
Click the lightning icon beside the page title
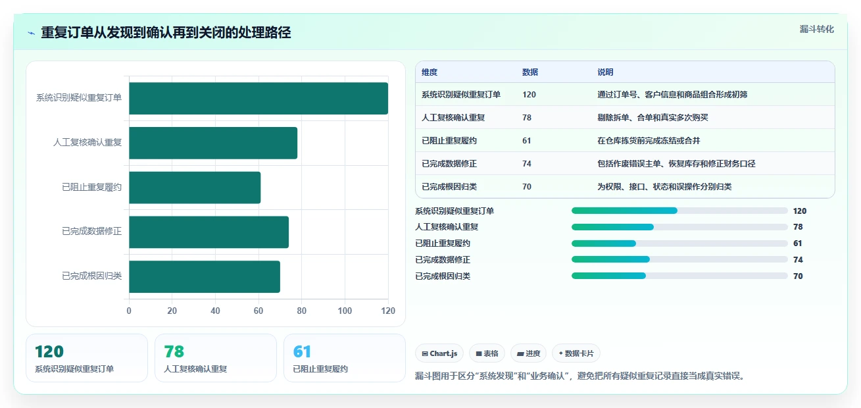pyautogui.click(x=32, y=33)
